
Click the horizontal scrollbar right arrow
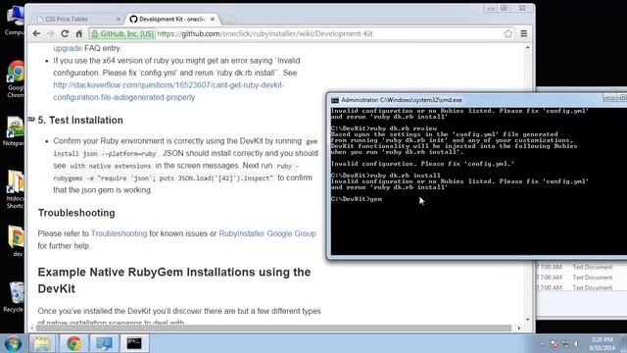coord(519,328)
